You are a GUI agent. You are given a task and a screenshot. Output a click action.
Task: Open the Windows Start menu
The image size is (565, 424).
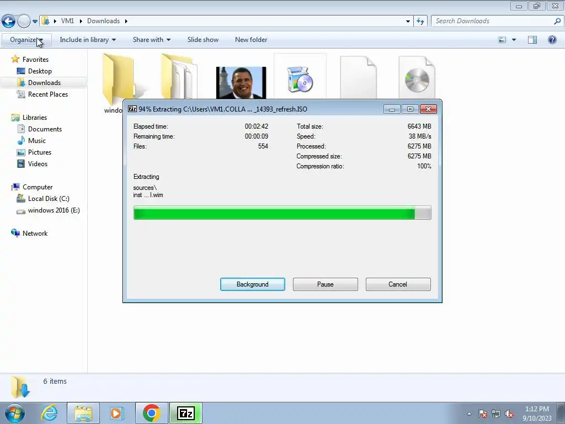[14, 413]
